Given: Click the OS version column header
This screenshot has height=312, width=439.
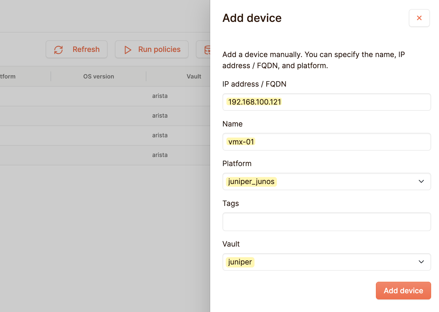Looking at the screenshot, I should 99,76.
